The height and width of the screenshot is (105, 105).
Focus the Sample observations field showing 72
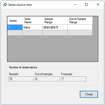21,79
